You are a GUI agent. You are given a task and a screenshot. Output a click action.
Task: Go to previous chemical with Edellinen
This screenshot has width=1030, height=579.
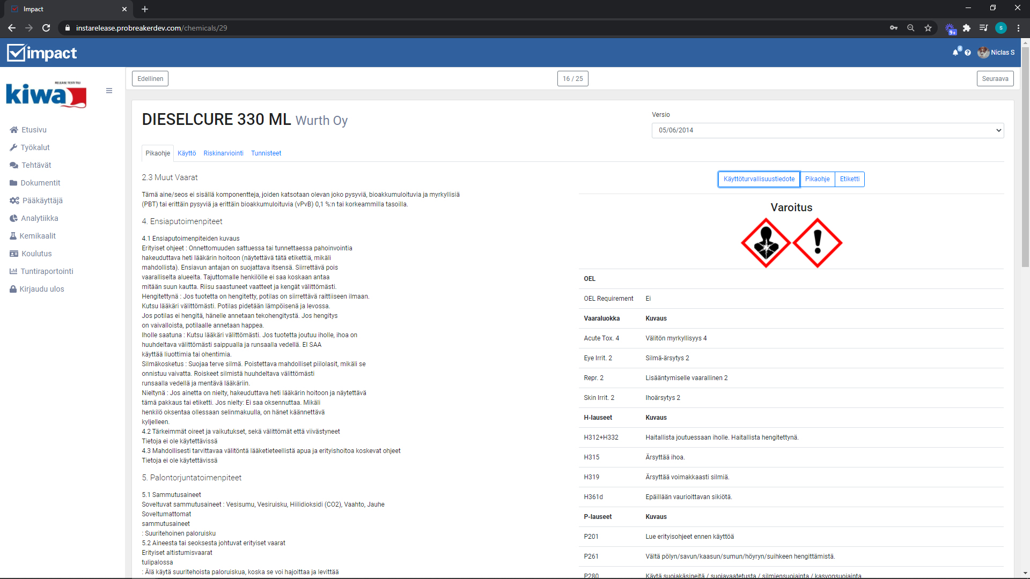(x=150, y=79)
